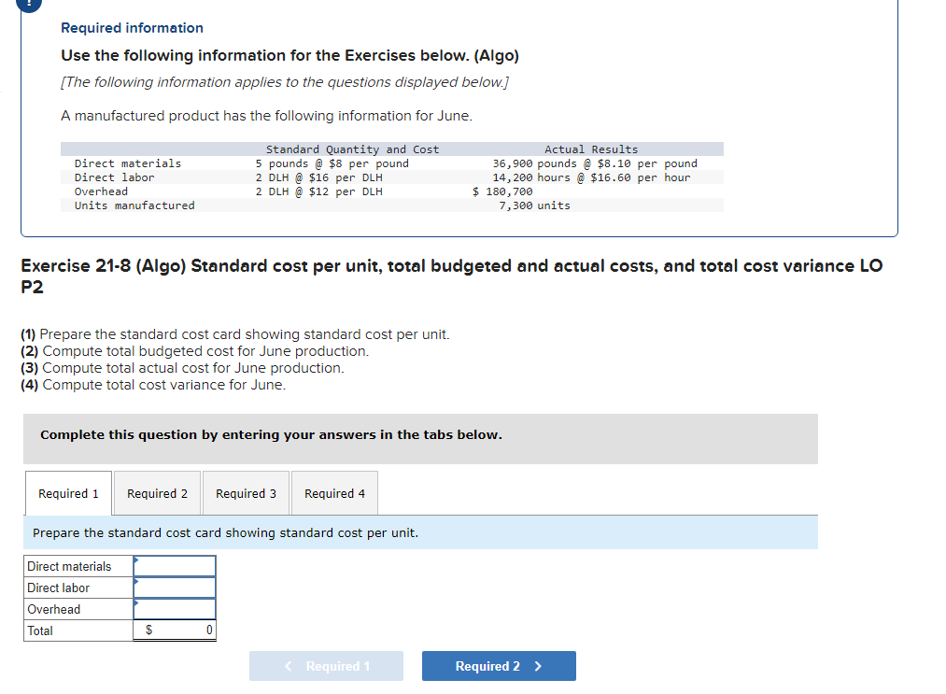
Task: Click the blue marker in Direct materials cell
Action: 136,560
